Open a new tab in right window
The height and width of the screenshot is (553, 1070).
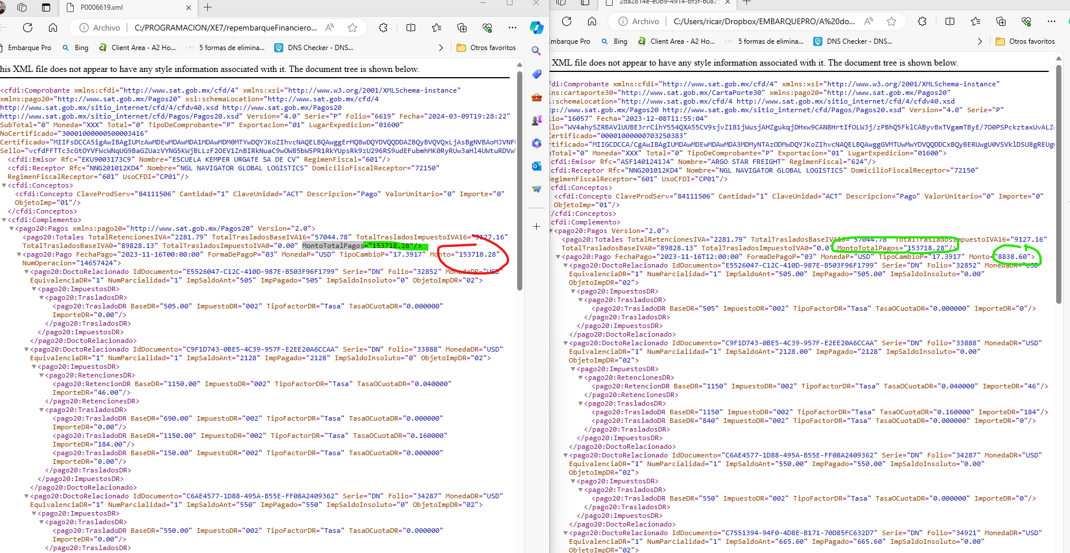tap(746, 2)
